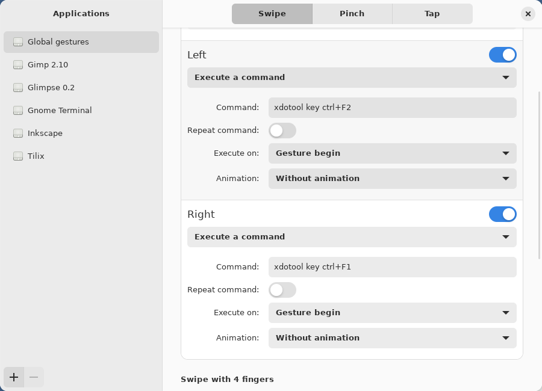The height and width of the screenshot is (391, 542).
Task: Click the vertical scrollbar on the right
Action: pyautogui.click(x=539, y=174)
